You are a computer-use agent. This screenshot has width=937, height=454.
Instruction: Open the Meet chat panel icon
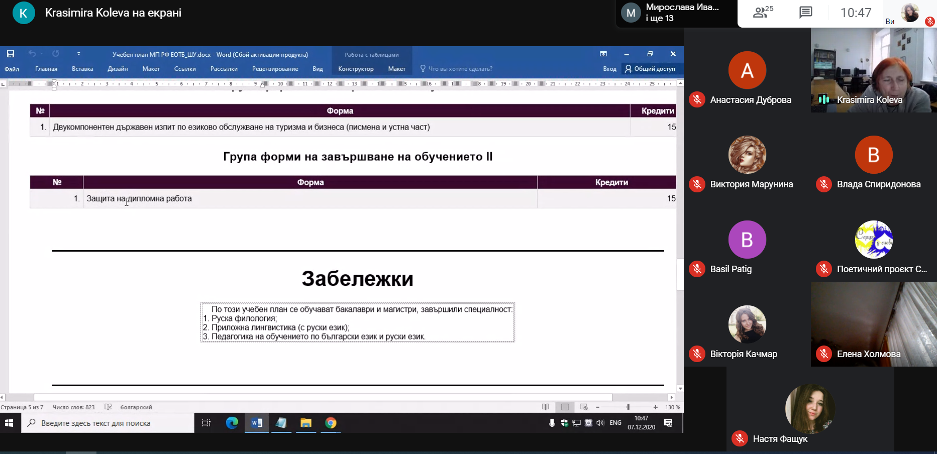(805, 13)
